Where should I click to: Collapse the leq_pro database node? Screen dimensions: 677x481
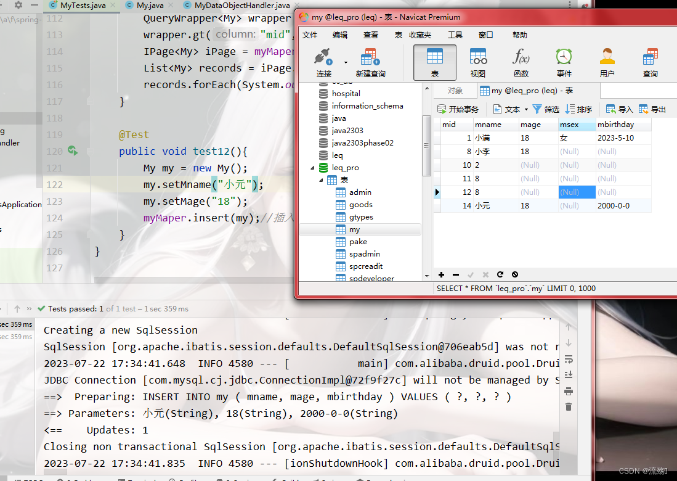312,167
